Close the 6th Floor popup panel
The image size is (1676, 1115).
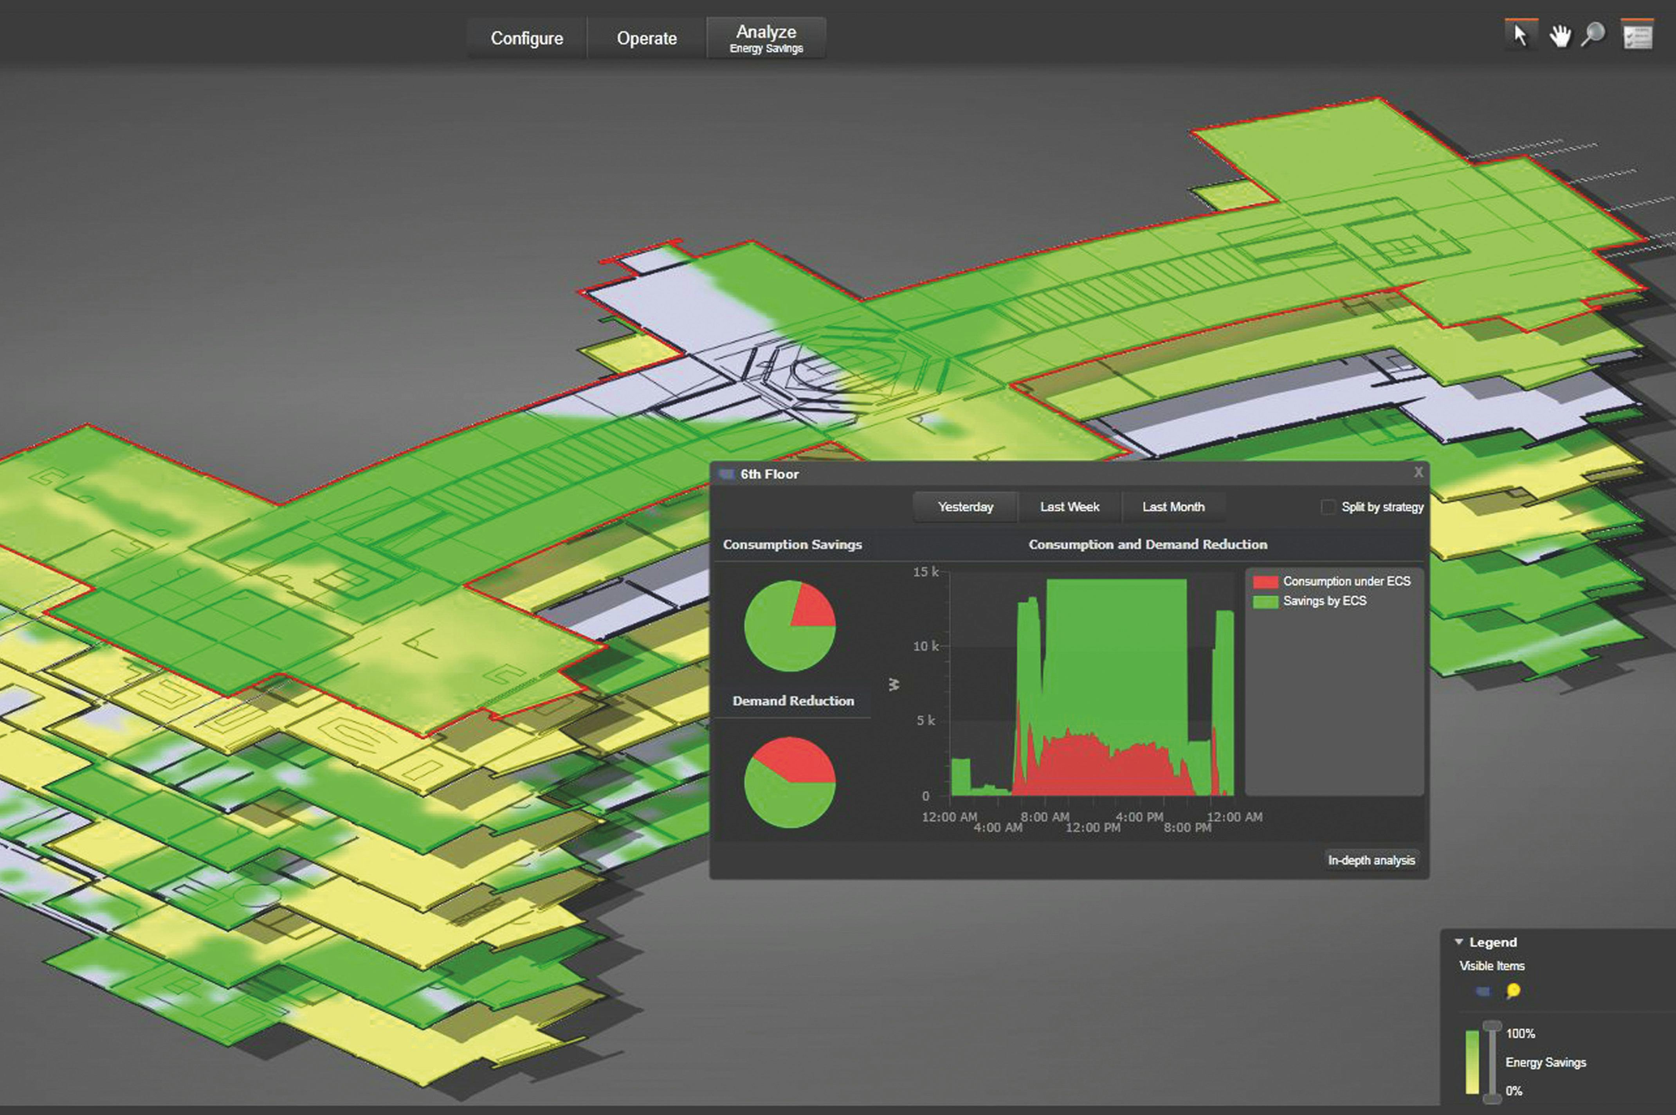[1418, 472]
